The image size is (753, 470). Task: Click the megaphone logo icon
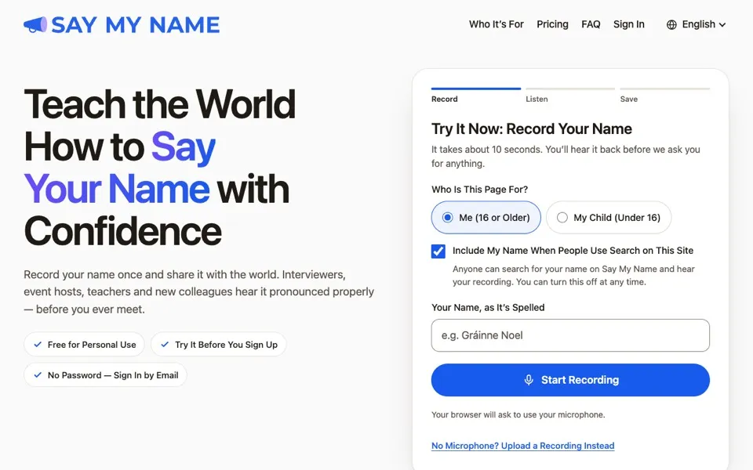tap(35, 25)
